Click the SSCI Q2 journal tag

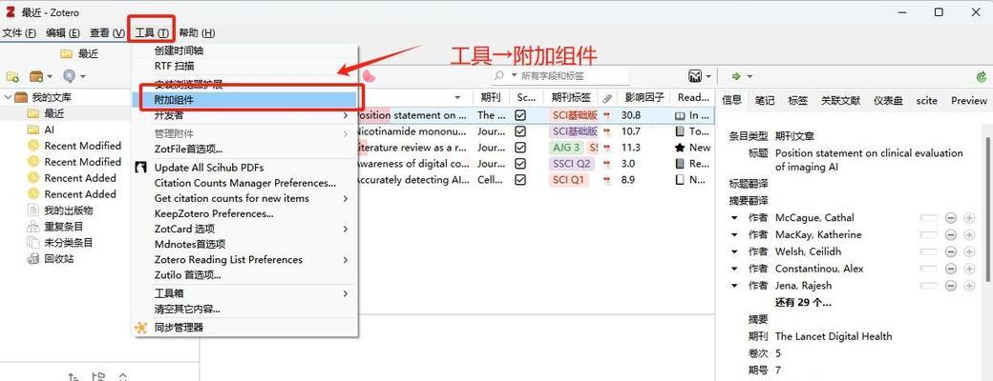point(573,164)
